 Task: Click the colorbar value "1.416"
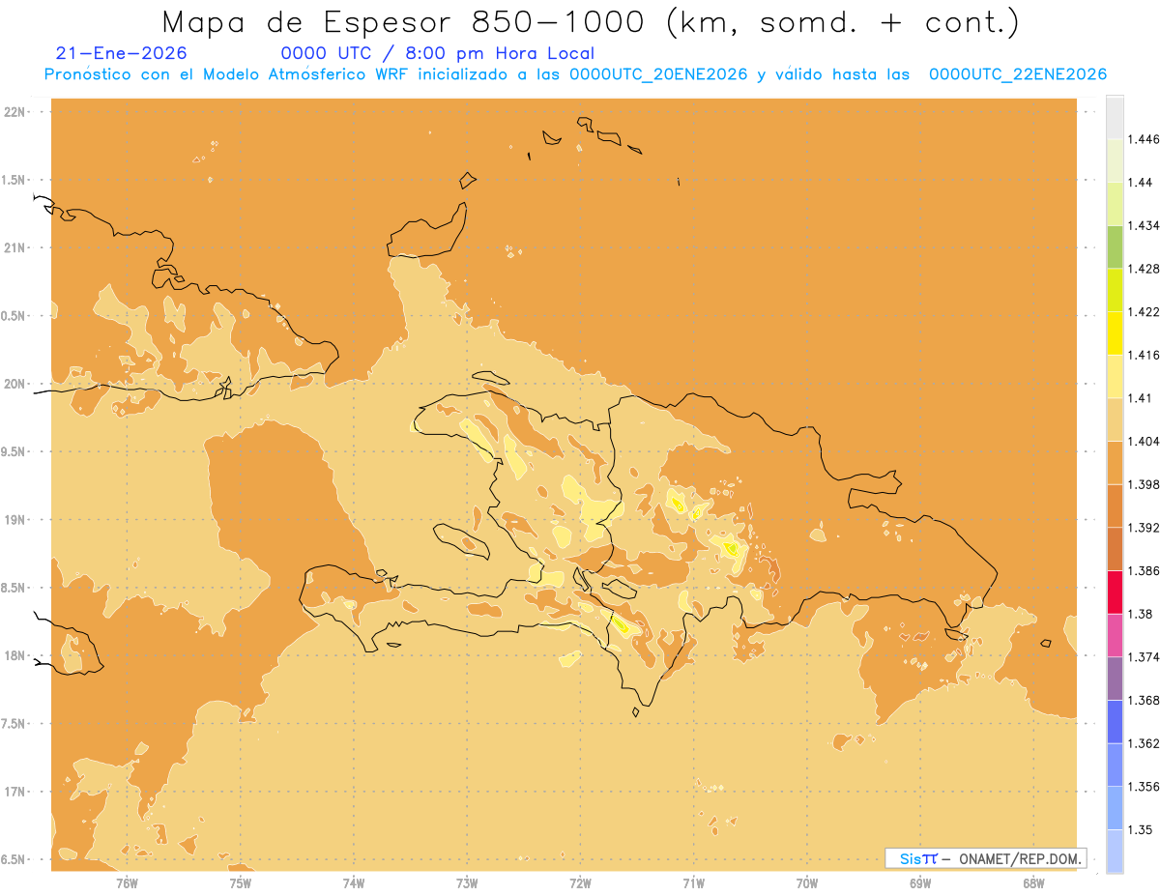click(1145, 355)
